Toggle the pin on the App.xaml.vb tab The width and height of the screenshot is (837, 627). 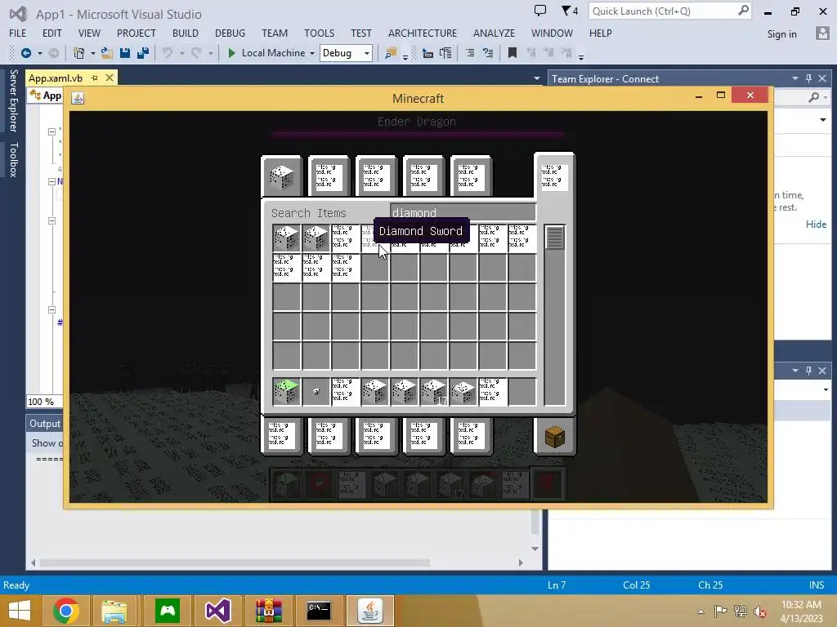(x=95, y=78)
